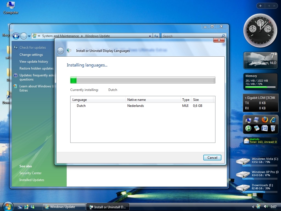Viewport: 281px width, 211px height.
Task: Open Learn about Windows Ultimate Extras link
Action: [x=36, y=88]
